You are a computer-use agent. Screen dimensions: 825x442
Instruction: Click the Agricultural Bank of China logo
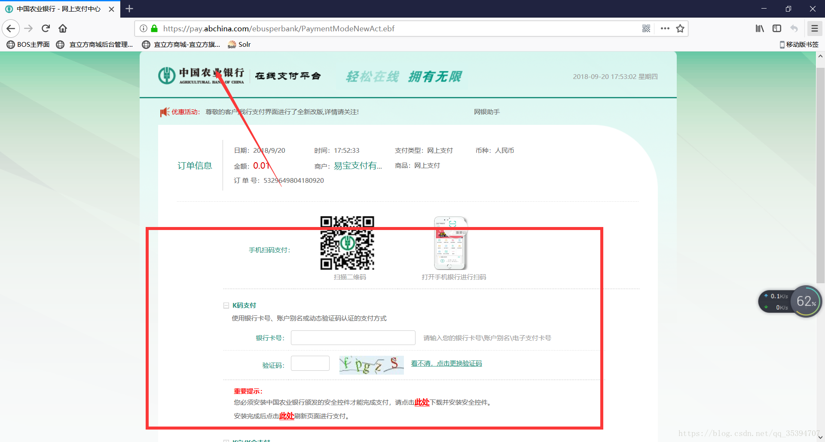201,76
